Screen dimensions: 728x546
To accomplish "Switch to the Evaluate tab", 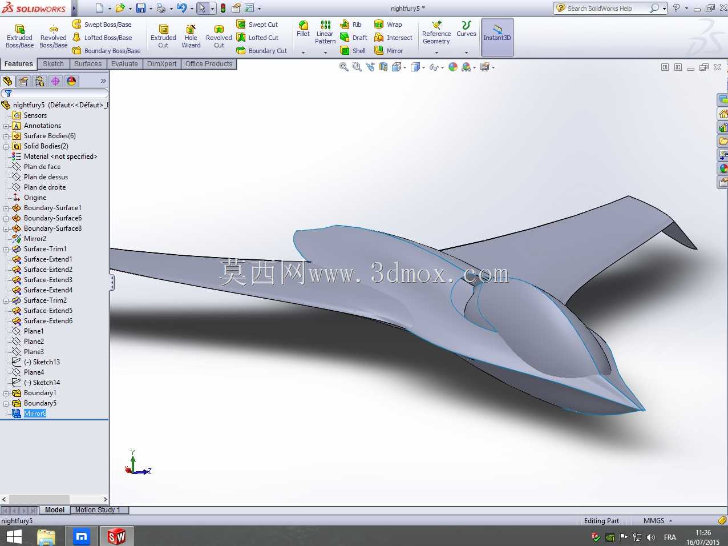I will point(124,64).
